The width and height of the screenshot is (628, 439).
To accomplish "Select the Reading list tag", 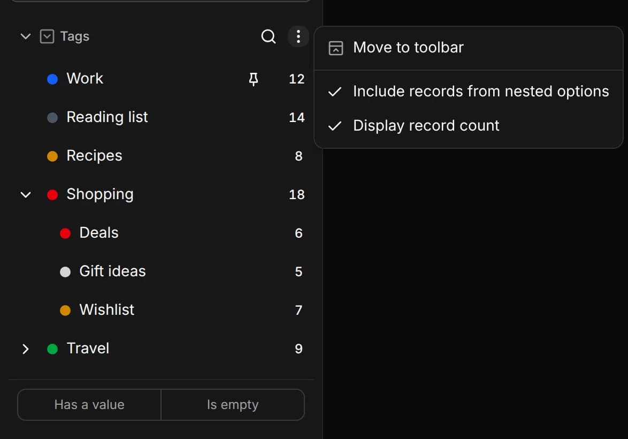I will pyautogui.click(x=162, y=117).
